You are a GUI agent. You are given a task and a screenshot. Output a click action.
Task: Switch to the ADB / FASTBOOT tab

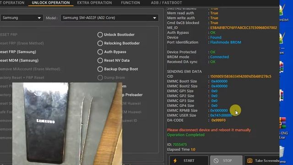click(x=166, y=3)
